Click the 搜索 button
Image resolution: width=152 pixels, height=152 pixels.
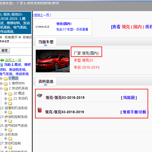tap(5, 50)
